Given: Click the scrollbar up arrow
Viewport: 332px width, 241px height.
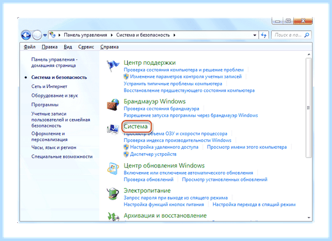Looking at the screenshot, I should [x=309, y=55].
